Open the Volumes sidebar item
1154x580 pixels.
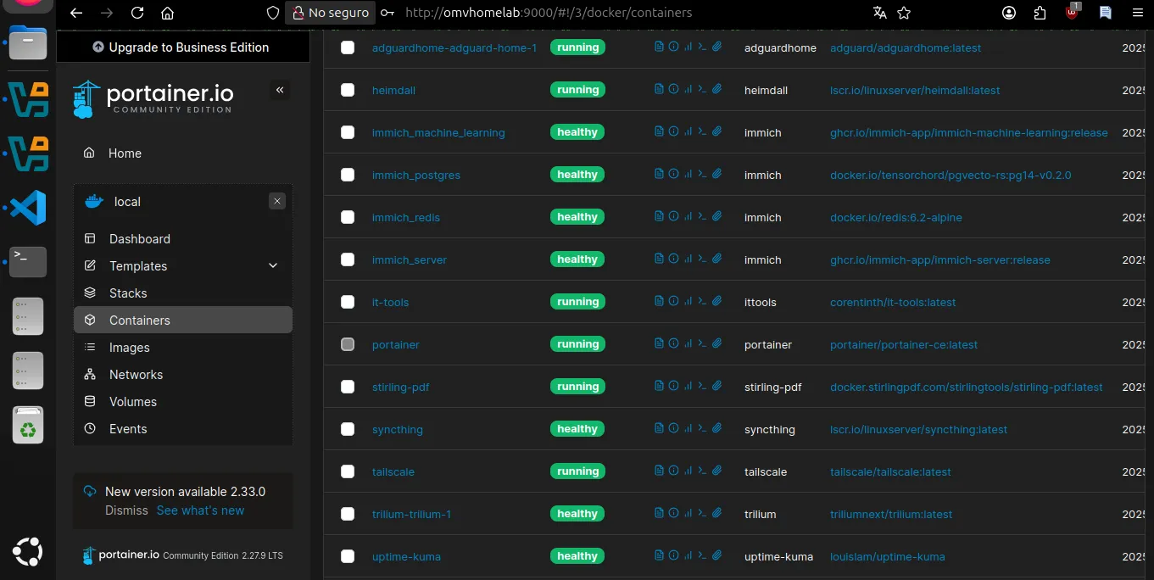pos(132,402)
